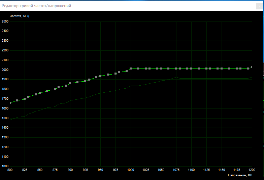Select the curve point on the 1150 mV gridline
This screenshot has width=264, height=180.
222,69
